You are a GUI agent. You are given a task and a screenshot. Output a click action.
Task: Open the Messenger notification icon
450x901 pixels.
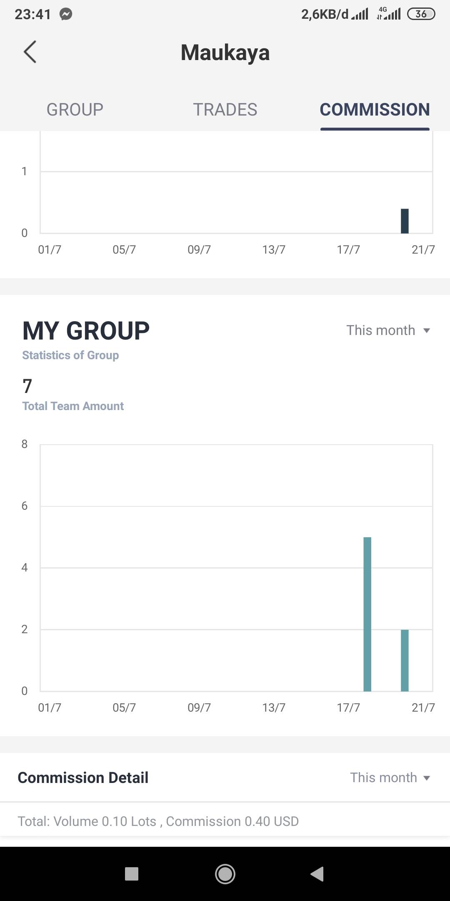coord(66,15)
